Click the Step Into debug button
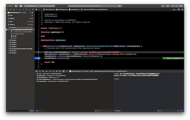 point(50,71)
